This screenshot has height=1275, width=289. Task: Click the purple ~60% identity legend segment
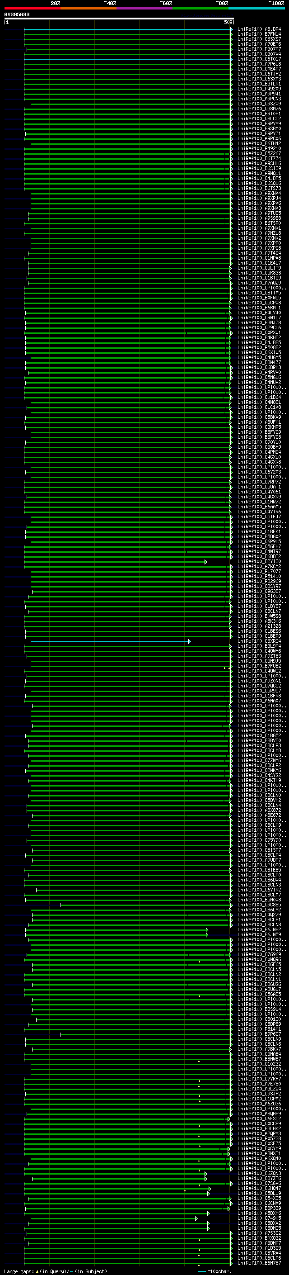144,8
